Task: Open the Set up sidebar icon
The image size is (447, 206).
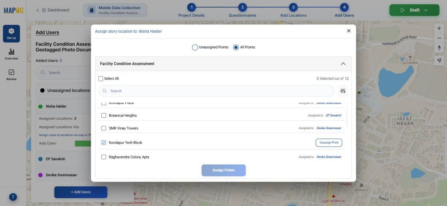Action: click(11, 34)
